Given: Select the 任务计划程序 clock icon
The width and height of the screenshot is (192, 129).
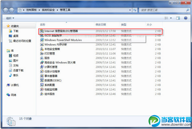Looking at the screenshot, I should (x=42, y=72).
